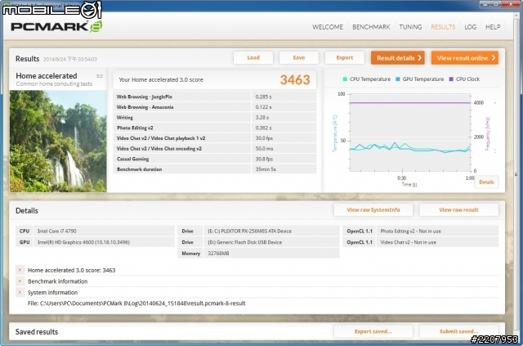
Task: Select the Web Browsing - JunglePin row
Action: pos(215,97)
